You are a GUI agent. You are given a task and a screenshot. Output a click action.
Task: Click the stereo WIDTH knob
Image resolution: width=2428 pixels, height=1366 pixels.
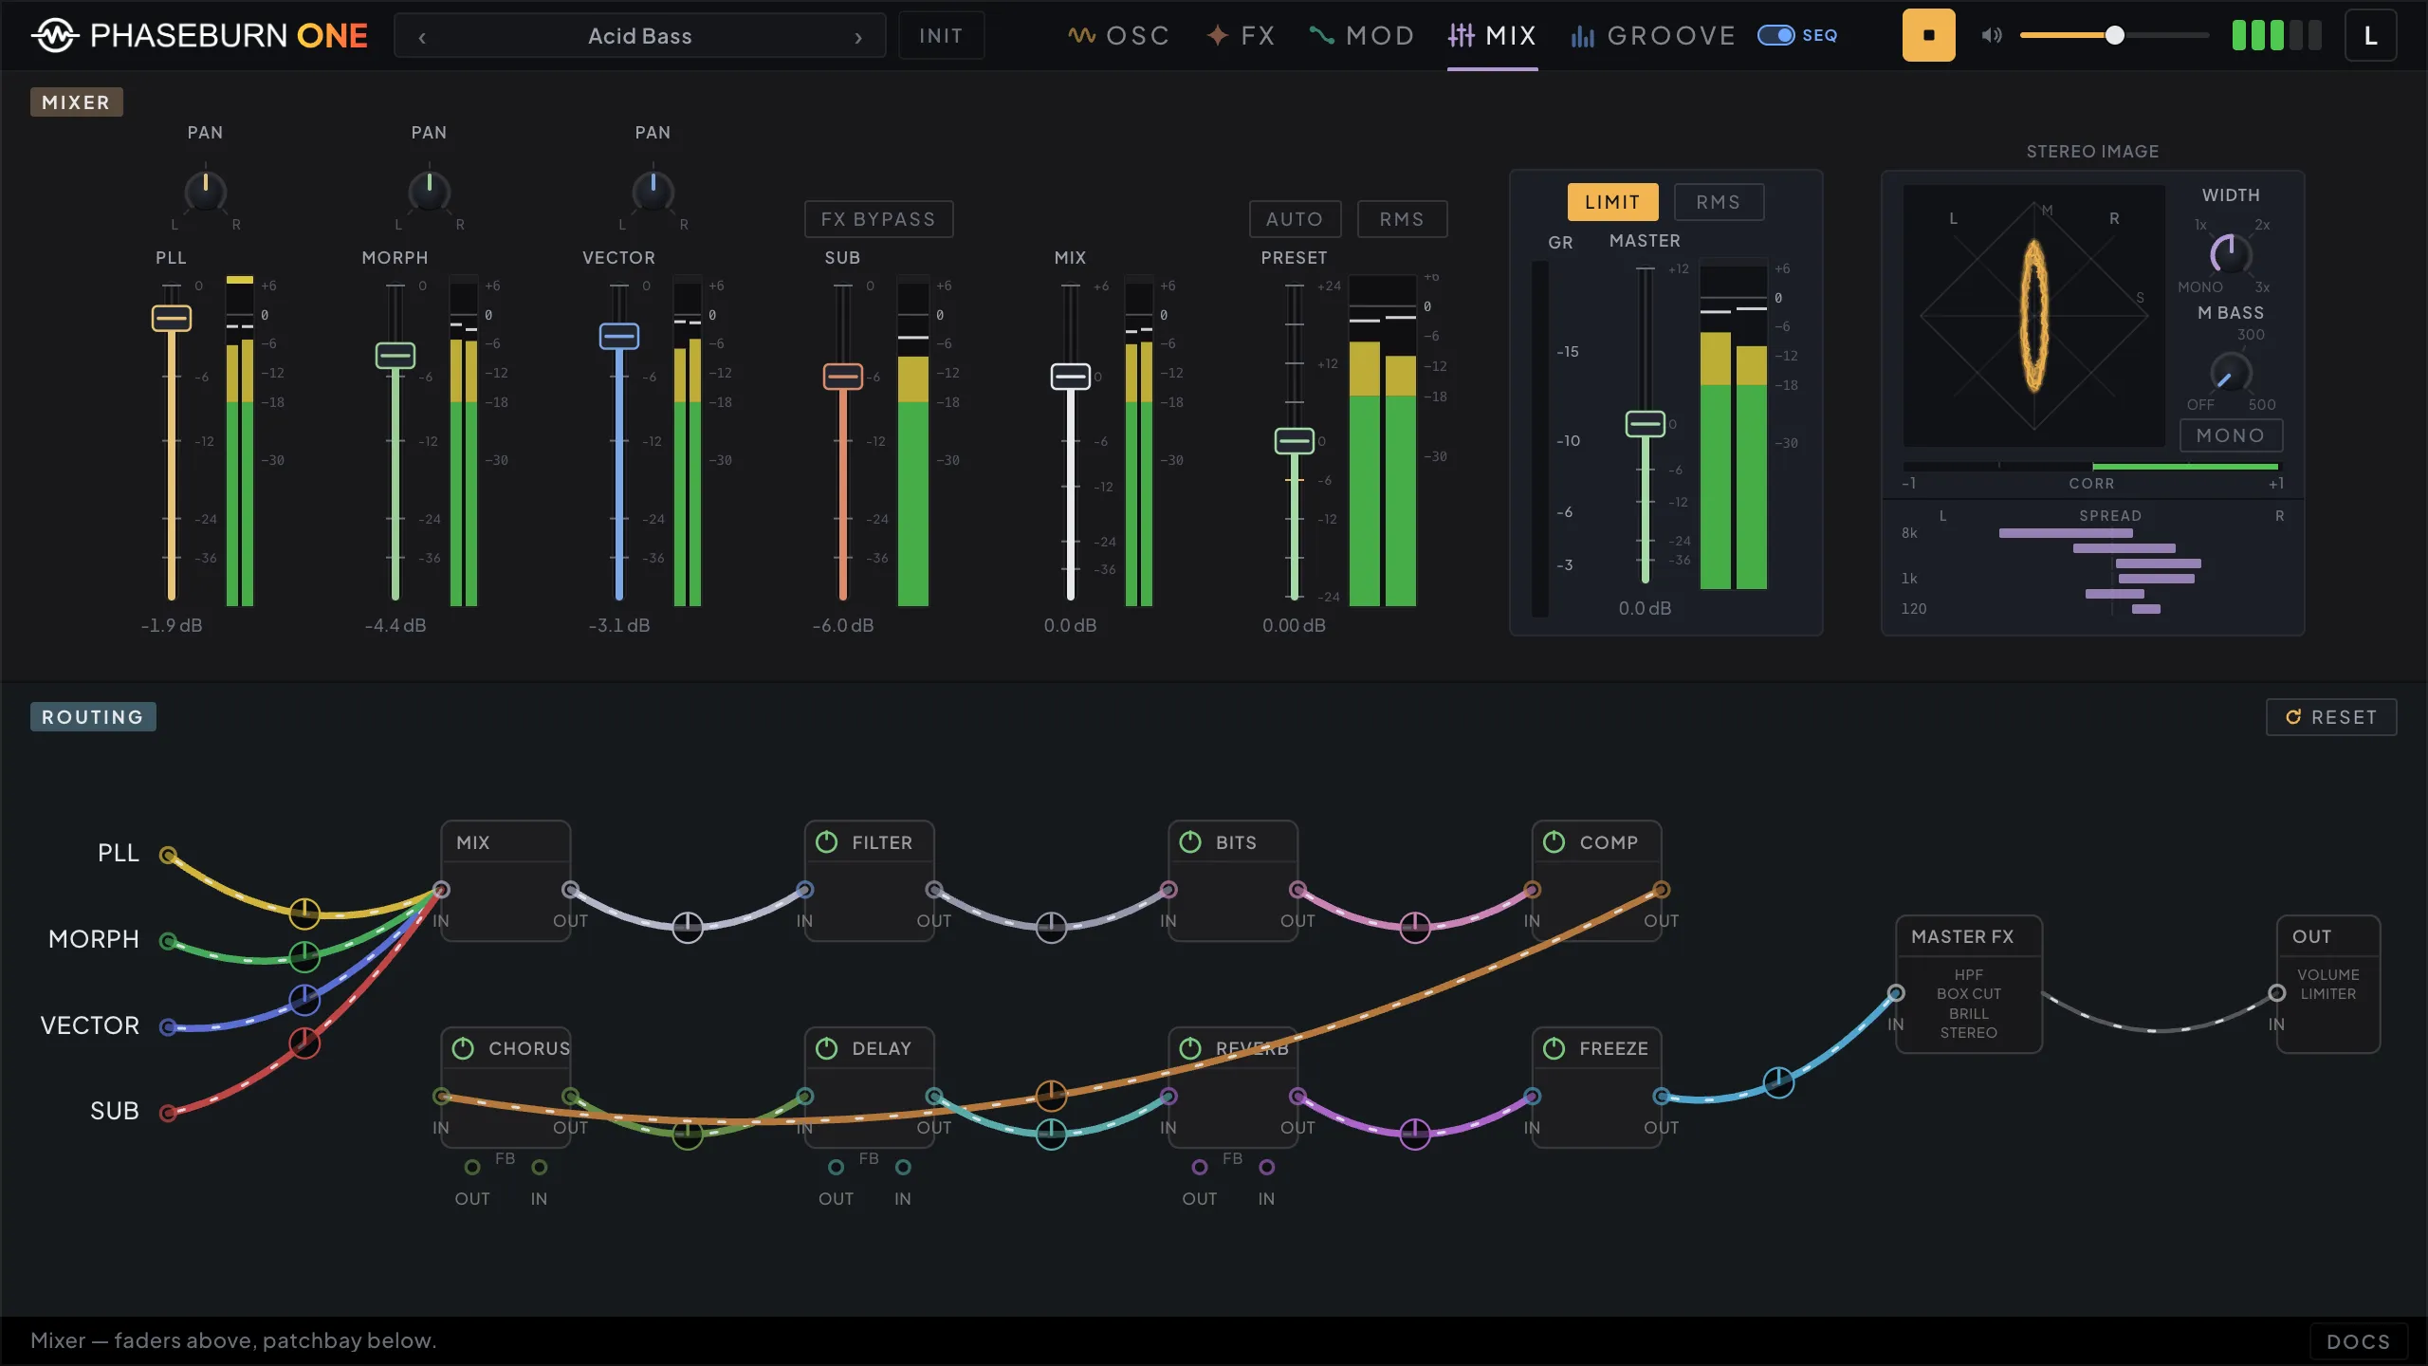click(2231, 254)
